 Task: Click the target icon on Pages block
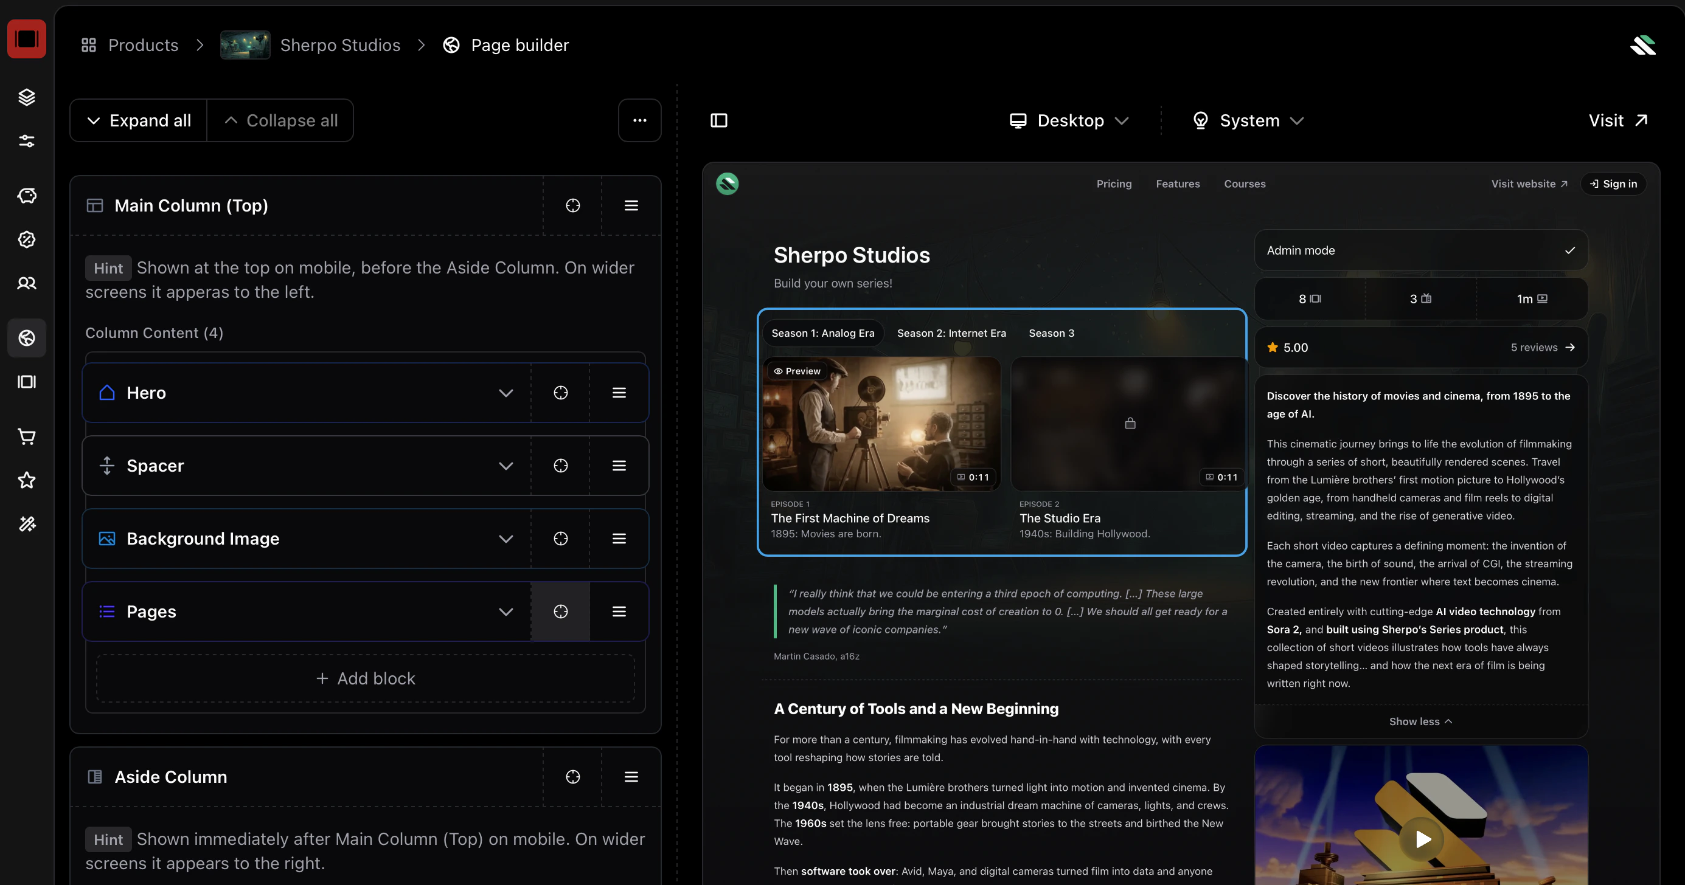tap(561, 612)
